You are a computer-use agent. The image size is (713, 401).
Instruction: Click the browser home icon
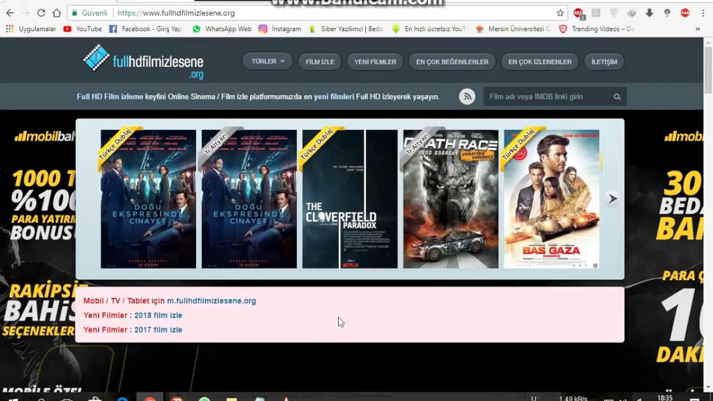(57, 13)
